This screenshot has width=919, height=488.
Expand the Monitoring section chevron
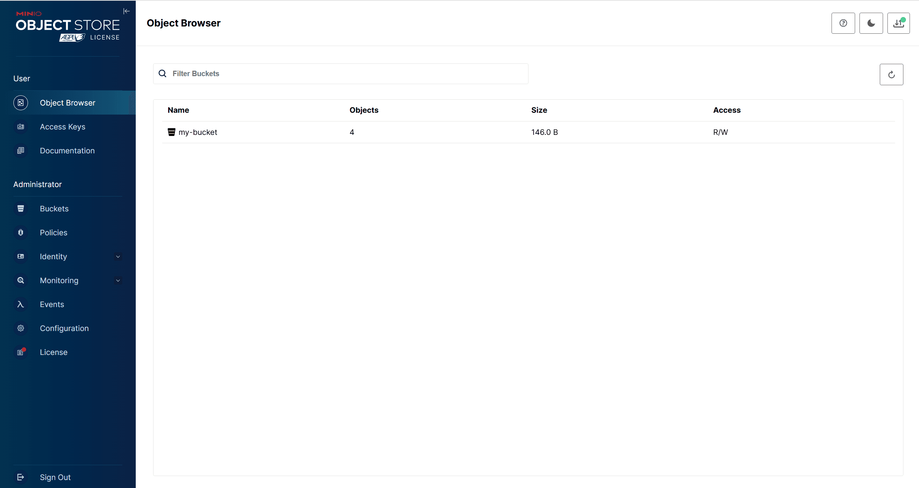click(x=118, y=280)
